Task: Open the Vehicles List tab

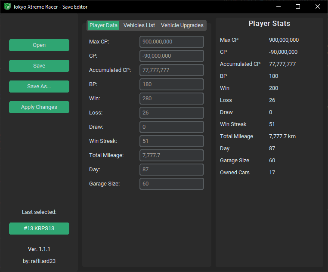Action: [x=139, y=25]
